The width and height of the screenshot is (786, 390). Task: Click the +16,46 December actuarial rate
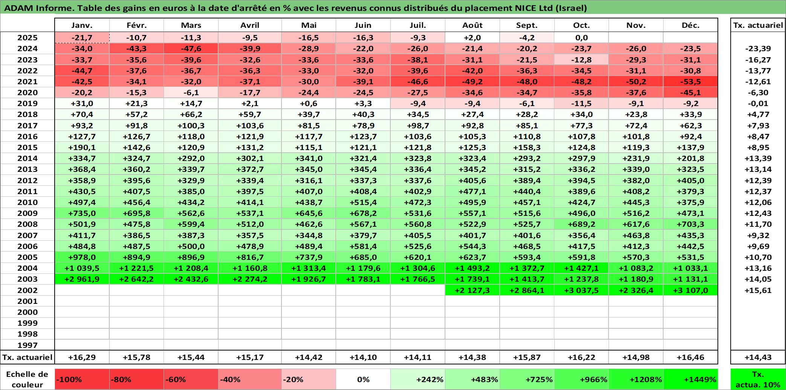pyautogui.click(x=690, y=357)
